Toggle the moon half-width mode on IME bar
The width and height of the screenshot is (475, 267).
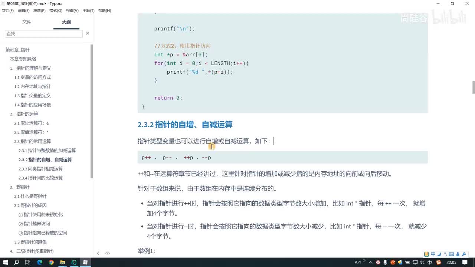439,254
